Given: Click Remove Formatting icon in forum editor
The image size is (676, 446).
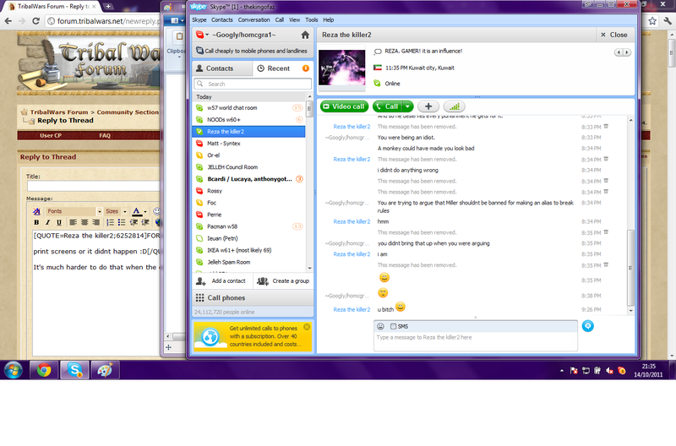Looking at the screenshot, I should [x=36, y=211].
